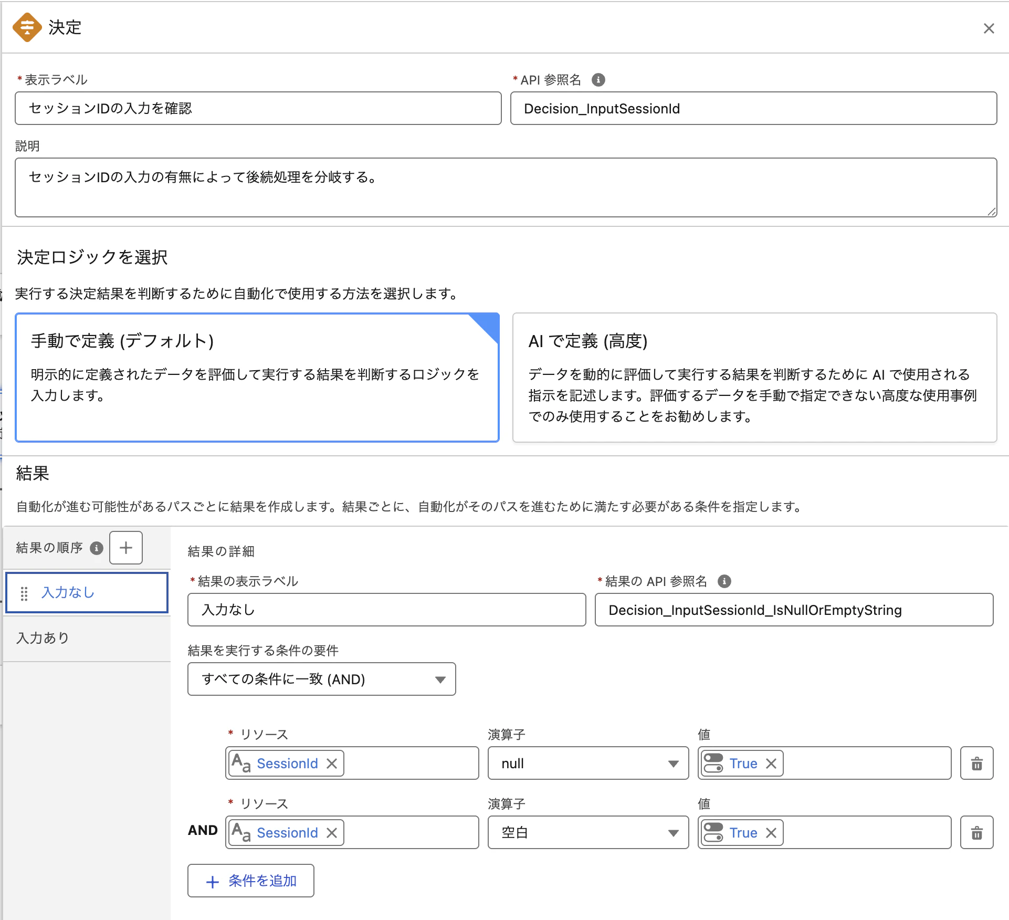Click the 表示ラベル input field

click(x=258, y=109)
